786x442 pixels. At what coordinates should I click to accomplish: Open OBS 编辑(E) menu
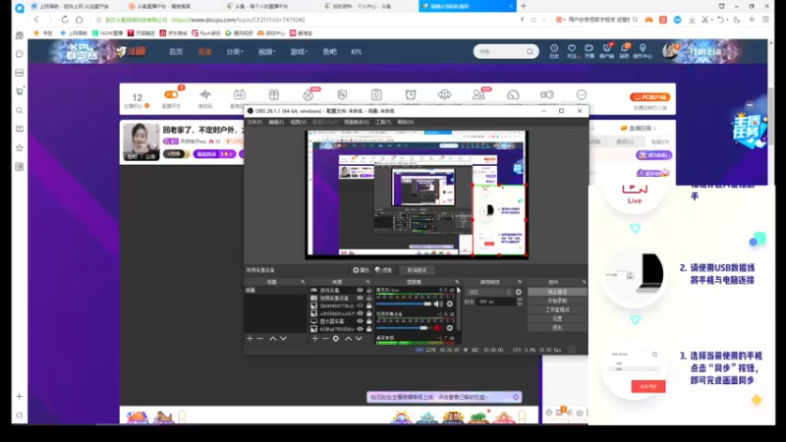[276, 122]
